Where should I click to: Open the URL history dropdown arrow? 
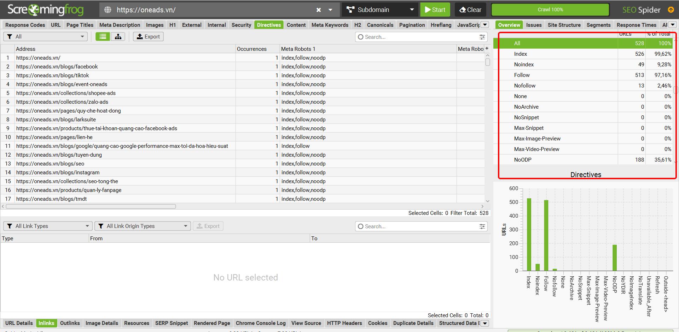click(x=330, y=10)
